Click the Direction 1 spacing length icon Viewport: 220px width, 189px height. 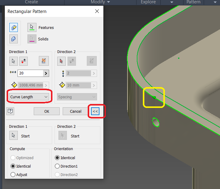(14, 85)
